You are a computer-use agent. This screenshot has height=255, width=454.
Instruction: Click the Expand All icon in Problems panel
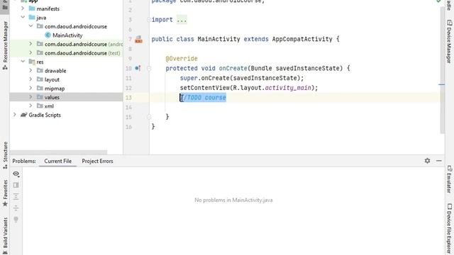pyautogui.click(x=16, y=197)
